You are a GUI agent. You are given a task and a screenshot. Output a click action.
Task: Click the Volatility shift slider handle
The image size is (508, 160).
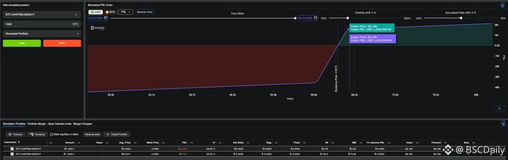pyautogui.click(x=348, y=18)
